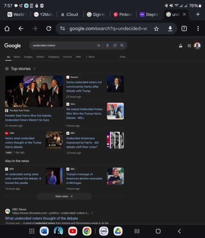Select the Forums search filter
Image resolution: width=205 pixels, height=238 pixels.
click(x=67, y=57)
